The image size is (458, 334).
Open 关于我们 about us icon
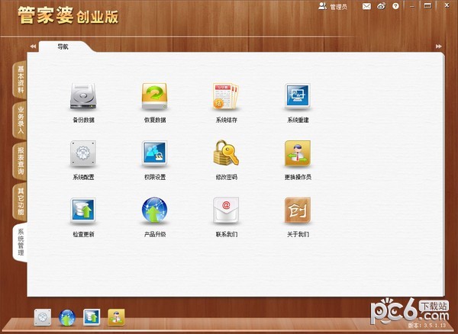coord(298,210)
